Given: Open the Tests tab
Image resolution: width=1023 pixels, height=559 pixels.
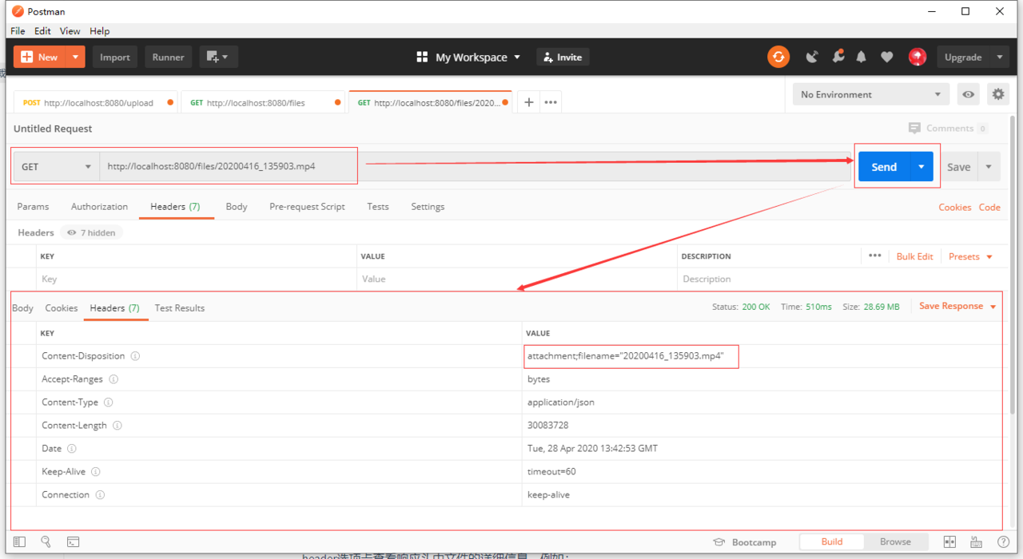Looking at the screenshot, I should [x=378, y=206].
